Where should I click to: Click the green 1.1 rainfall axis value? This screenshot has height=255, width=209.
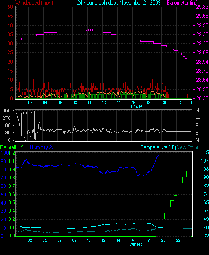tap(12, 161)
